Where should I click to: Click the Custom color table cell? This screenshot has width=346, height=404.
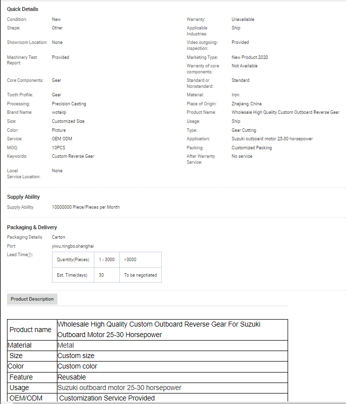77,366
